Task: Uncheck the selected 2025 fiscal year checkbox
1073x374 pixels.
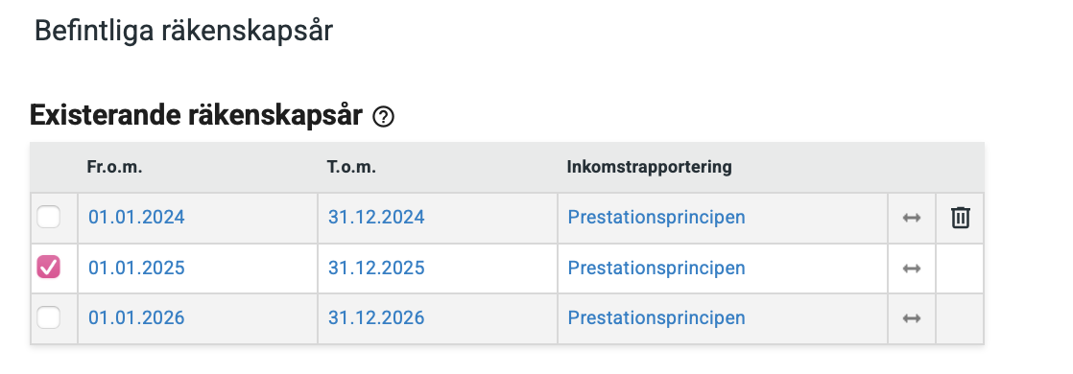Action: click(48, 268)
